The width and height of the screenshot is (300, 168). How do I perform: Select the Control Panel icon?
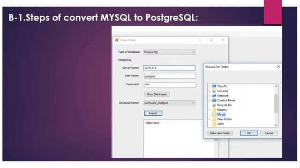(x=214, y=100)
